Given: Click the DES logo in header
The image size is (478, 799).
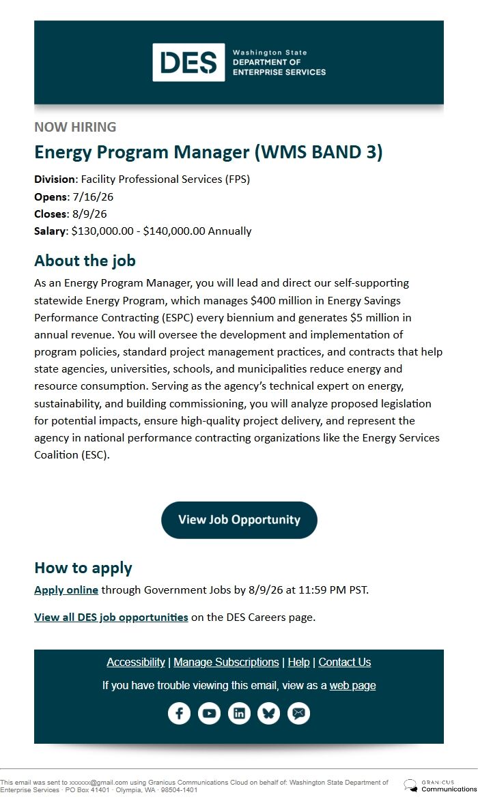Looking at the screenshot, I should pyautogui.click(x=188, y=62).
